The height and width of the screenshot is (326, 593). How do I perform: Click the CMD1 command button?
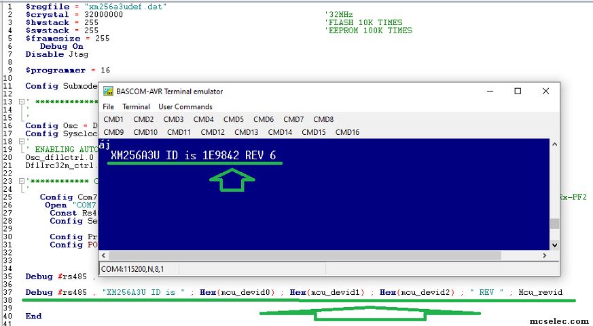pyautogui.click(x=113, y=119)
